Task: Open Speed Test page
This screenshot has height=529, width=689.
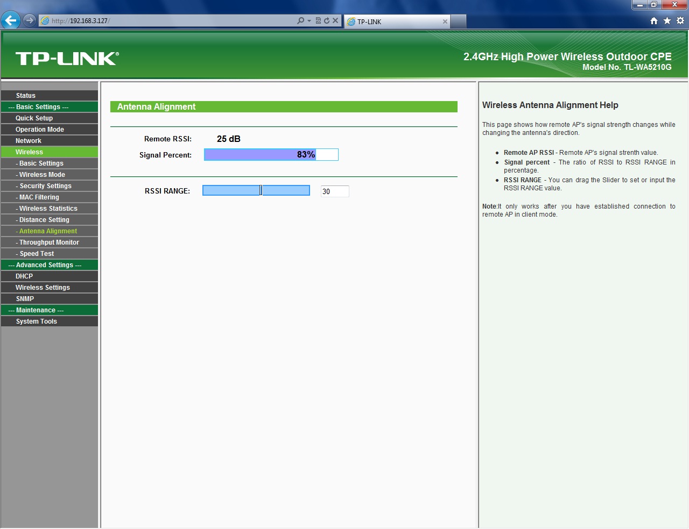Action: pos(50,254)
